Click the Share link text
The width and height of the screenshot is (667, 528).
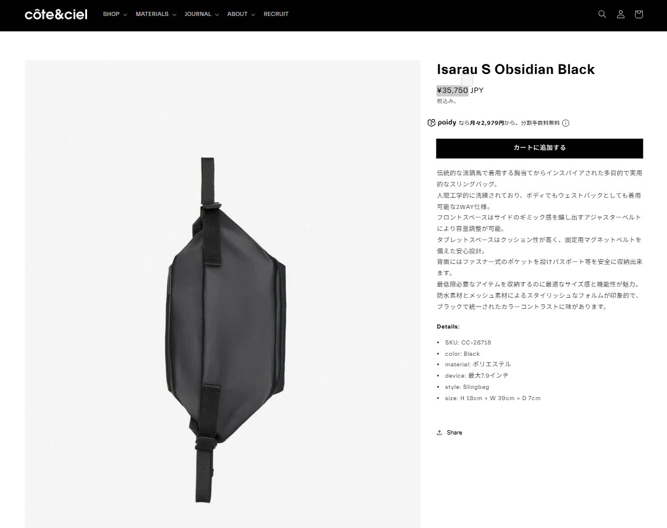(x=454, y=432)
